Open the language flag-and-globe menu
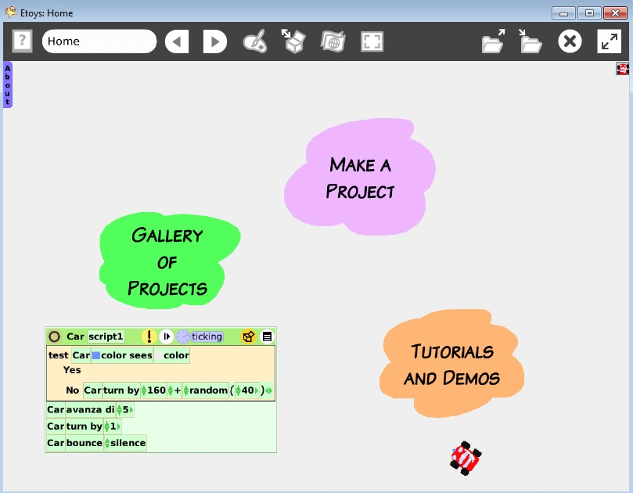Viewport: 633px width, 493px height. [333, 41]
